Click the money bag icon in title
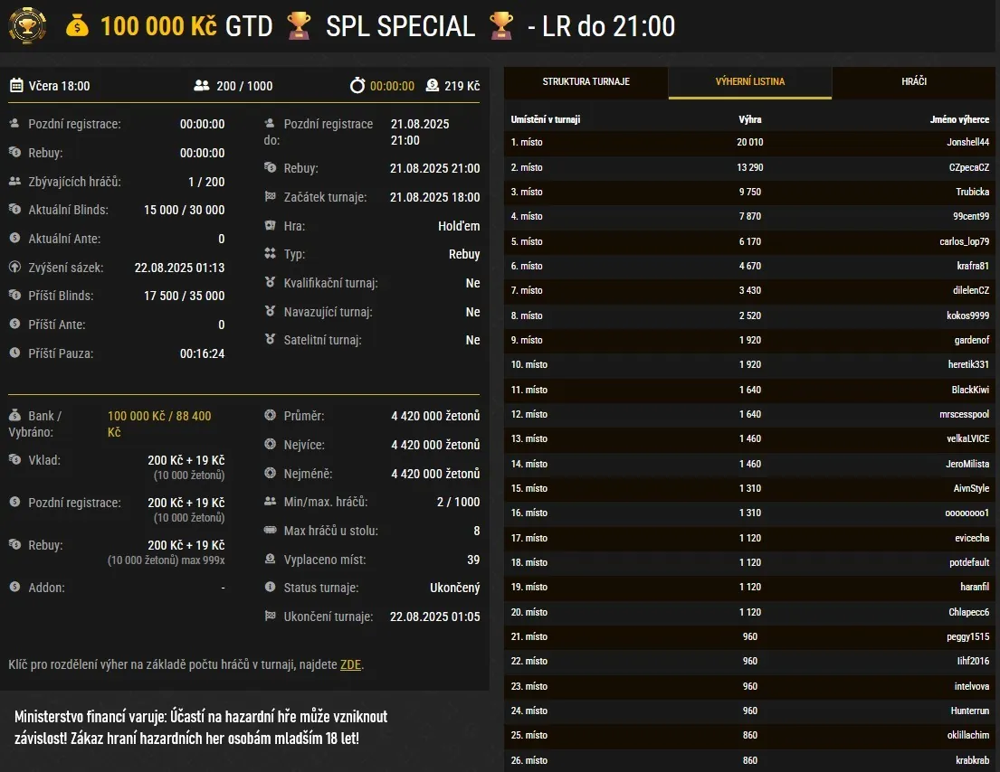Image resolution: width=1000 pixels, height=772 pixels. [x=78, y=26]
